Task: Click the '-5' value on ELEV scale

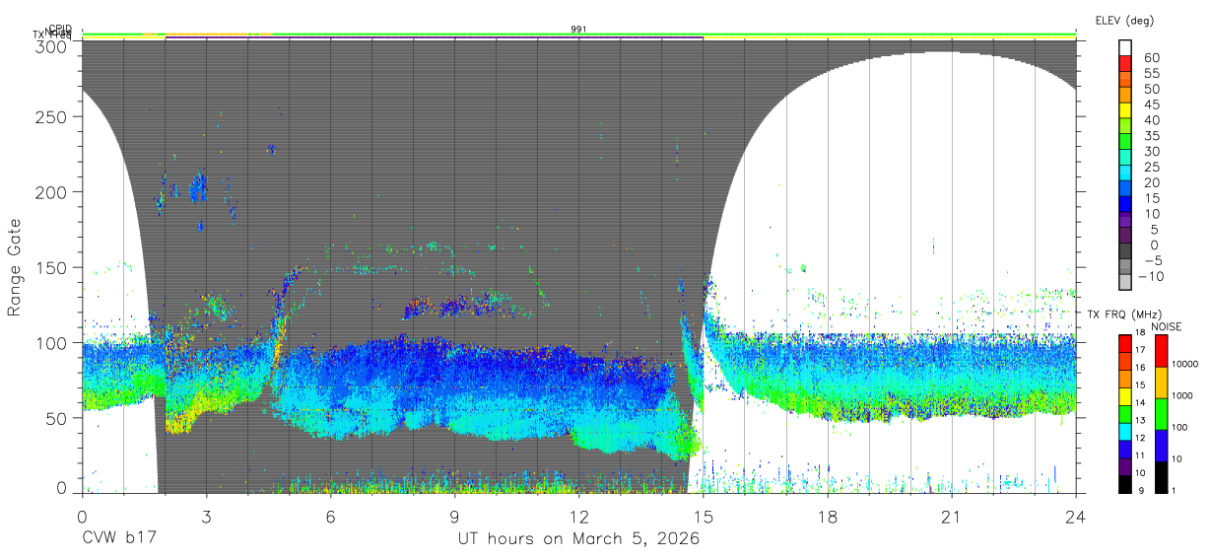Action: click(x=1153, y=260)
